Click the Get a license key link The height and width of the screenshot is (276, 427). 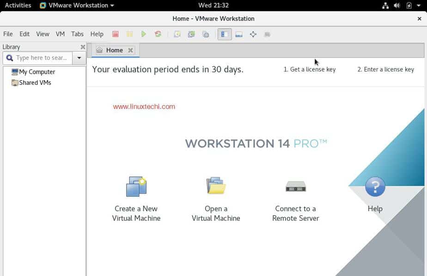(x=310, y=70)
